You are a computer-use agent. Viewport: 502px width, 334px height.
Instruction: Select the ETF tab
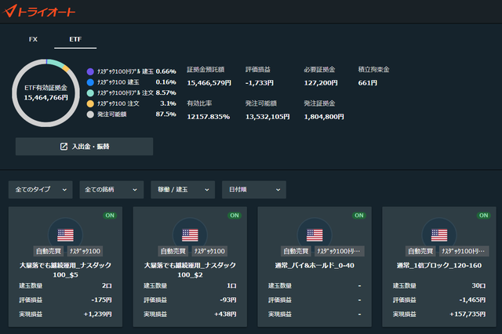(75, 39)
